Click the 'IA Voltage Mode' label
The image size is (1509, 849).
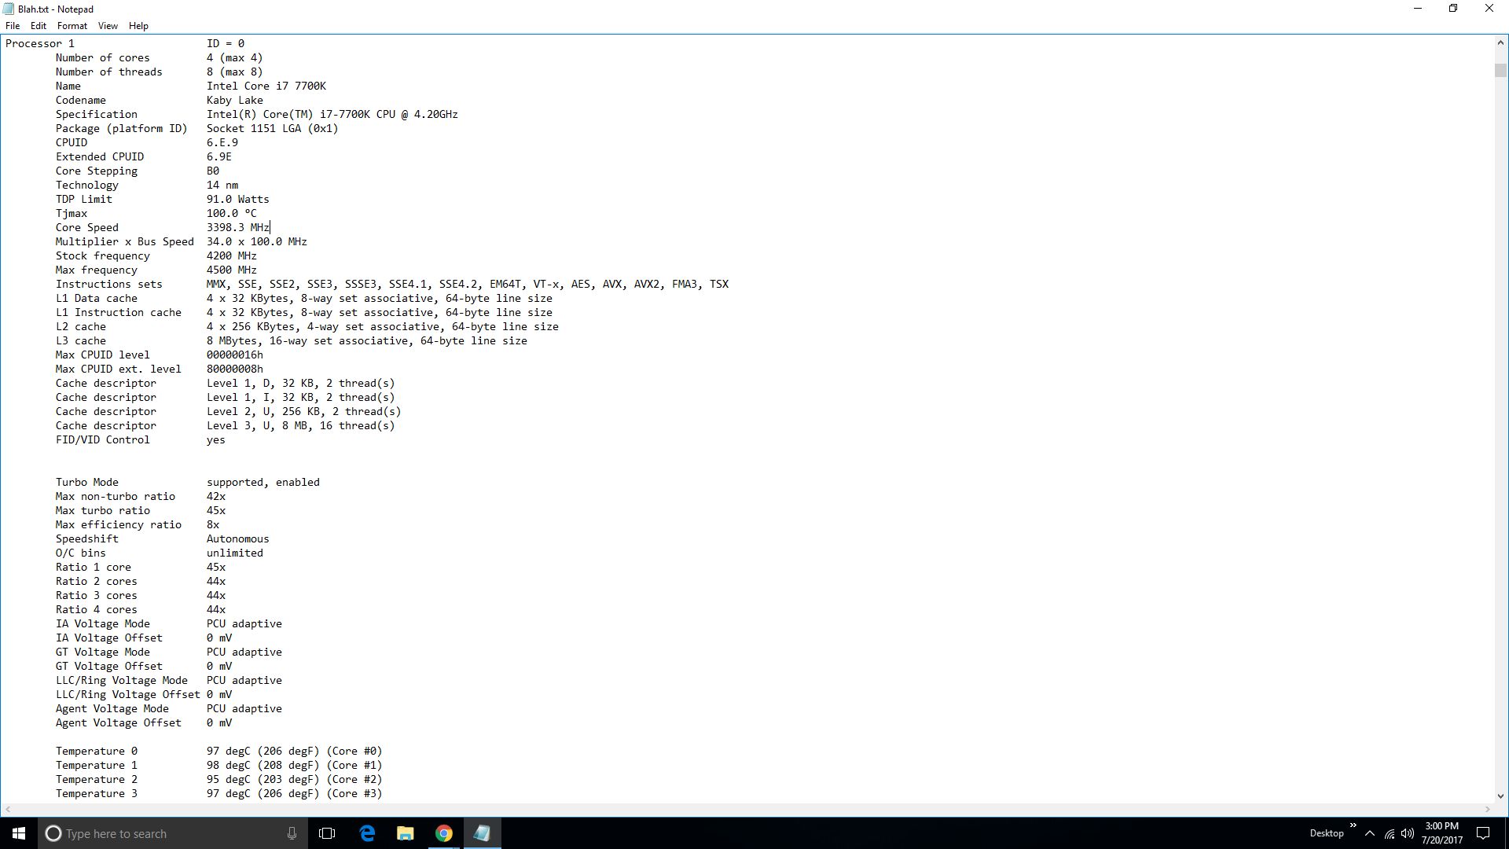[103, 623]
